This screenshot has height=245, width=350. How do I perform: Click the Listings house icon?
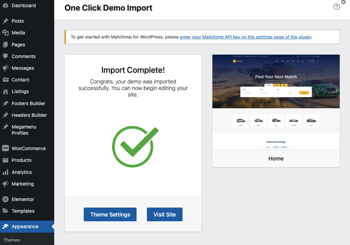point(5,91)
